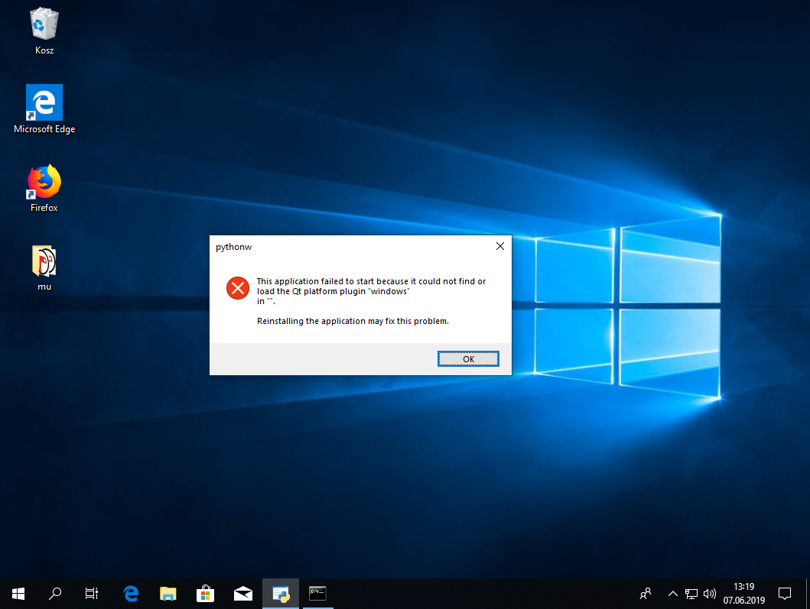
Task: Open Windows Search
Action: [54, 594]
